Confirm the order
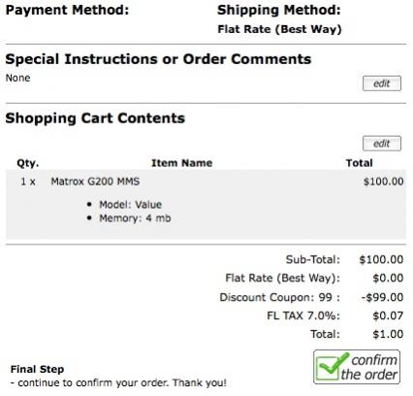Screen dimensions: 413x396 click(357, 367)
